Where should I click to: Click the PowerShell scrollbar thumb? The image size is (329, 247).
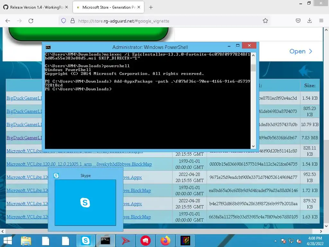coord(253,68)
